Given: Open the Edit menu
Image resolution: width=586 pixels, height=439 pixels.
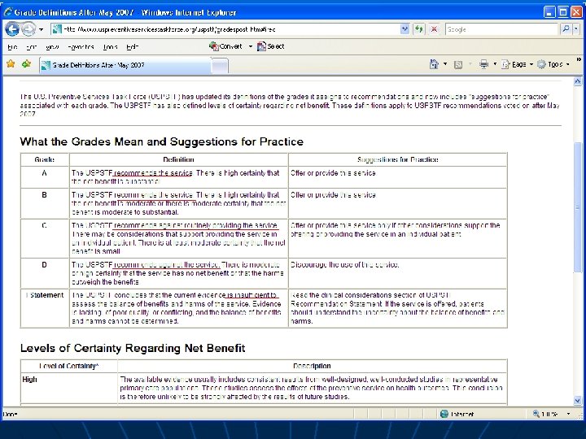Looking at the screenshot, I should pyautogui.click(x=32, y=47).
